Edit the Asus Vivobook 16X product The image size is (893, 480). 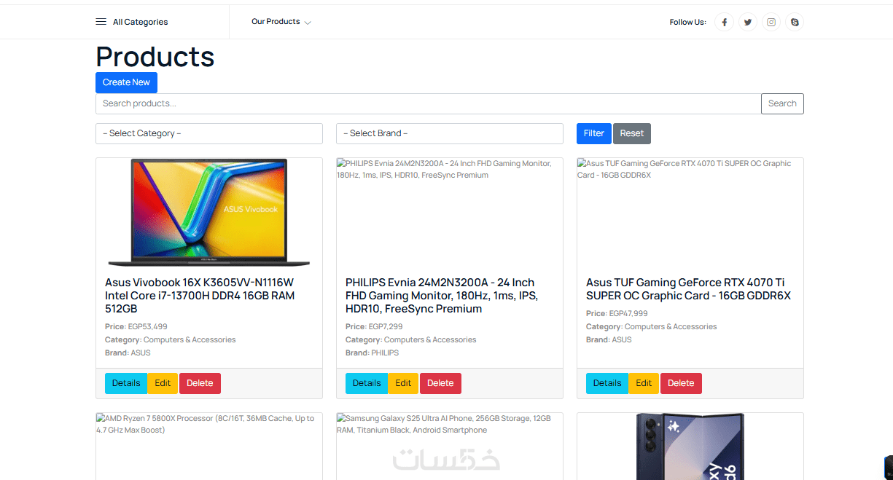point(163,383)
